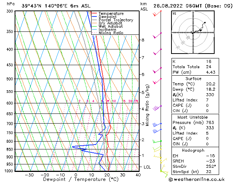The image size is (236, 182).
Task: Click the hodograph 'kt' unit label
Action: tap(174, 13)
